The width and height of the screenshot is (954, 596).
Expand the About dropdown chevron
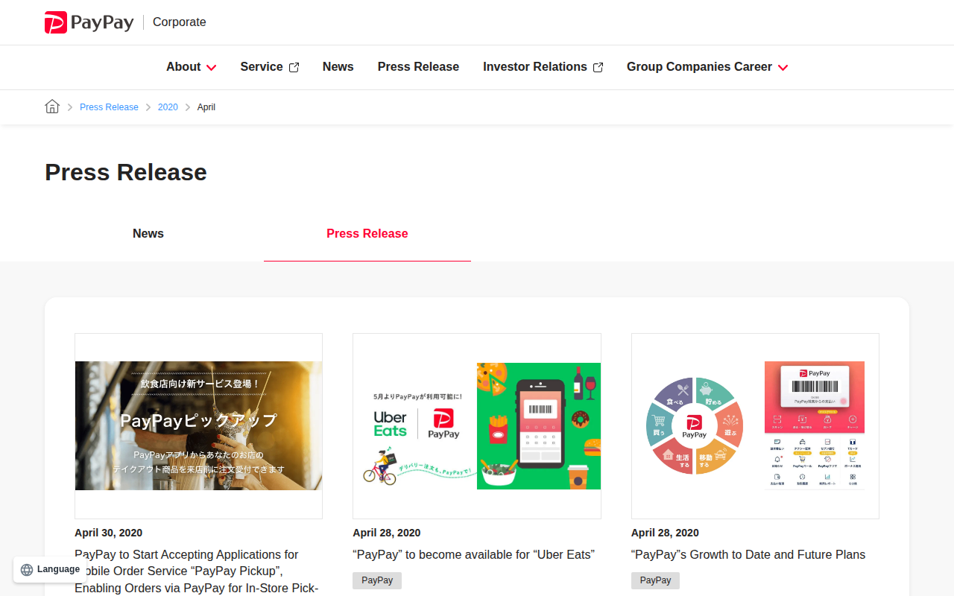click(212, 67)
